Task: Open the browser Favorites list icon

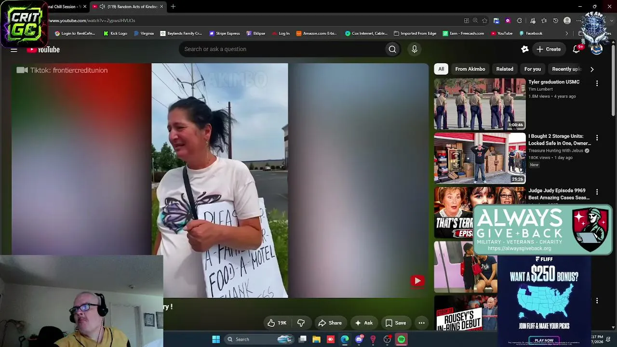Action: (x=544, y=21)
